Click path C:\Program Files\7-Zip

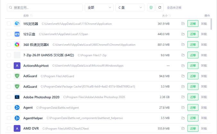pos(92,55)
